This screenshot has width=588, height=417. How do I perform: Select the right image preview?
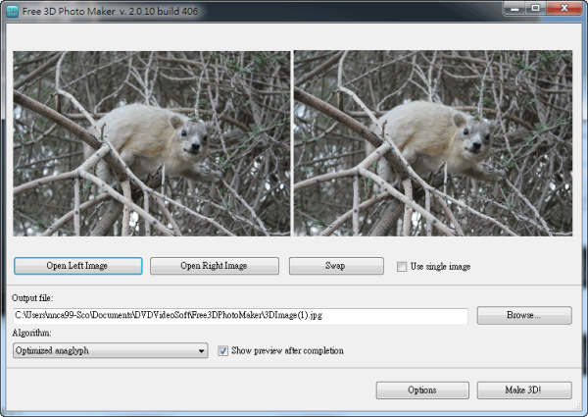point(433,143)
